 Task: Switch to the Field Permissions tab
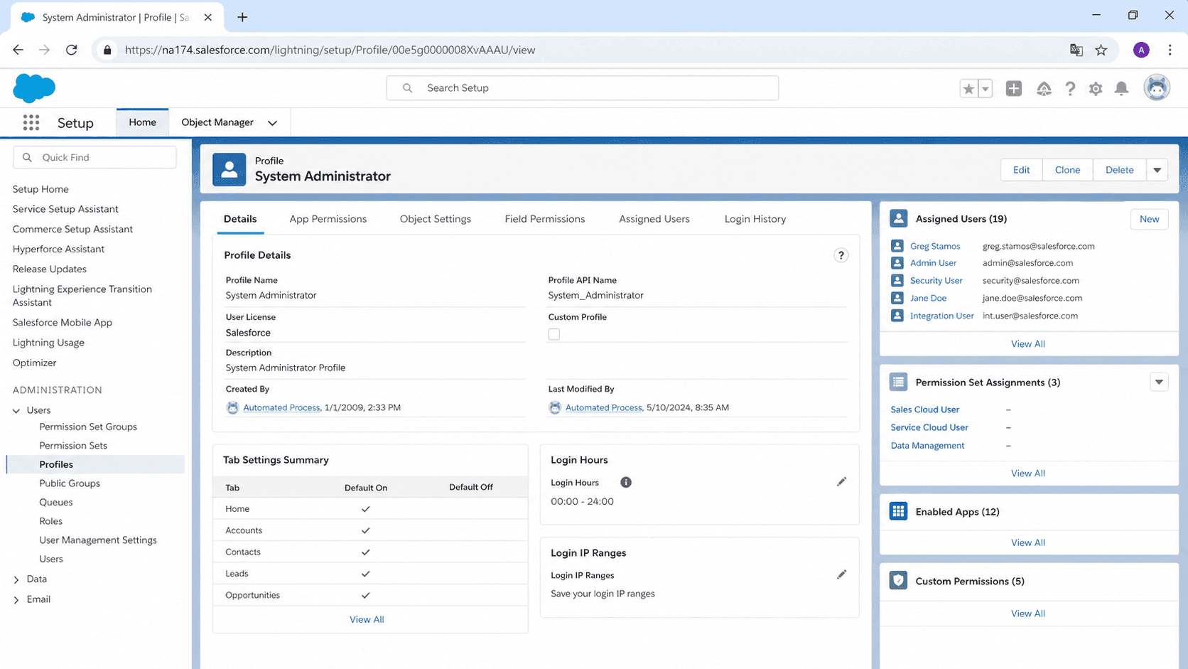pos(544,219)
